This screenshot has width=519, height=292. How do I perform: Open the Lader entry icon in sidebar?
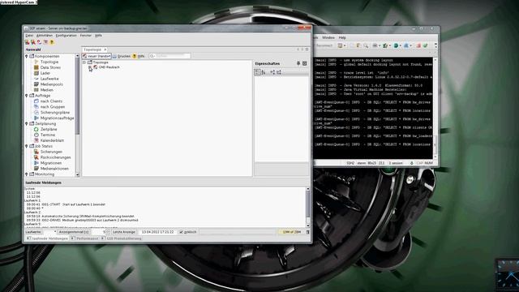36,73
